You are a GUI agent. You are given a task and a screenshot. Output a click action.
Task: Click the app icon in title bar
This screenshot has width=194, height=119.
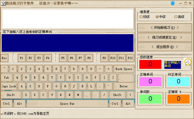(x=3, y=3)
